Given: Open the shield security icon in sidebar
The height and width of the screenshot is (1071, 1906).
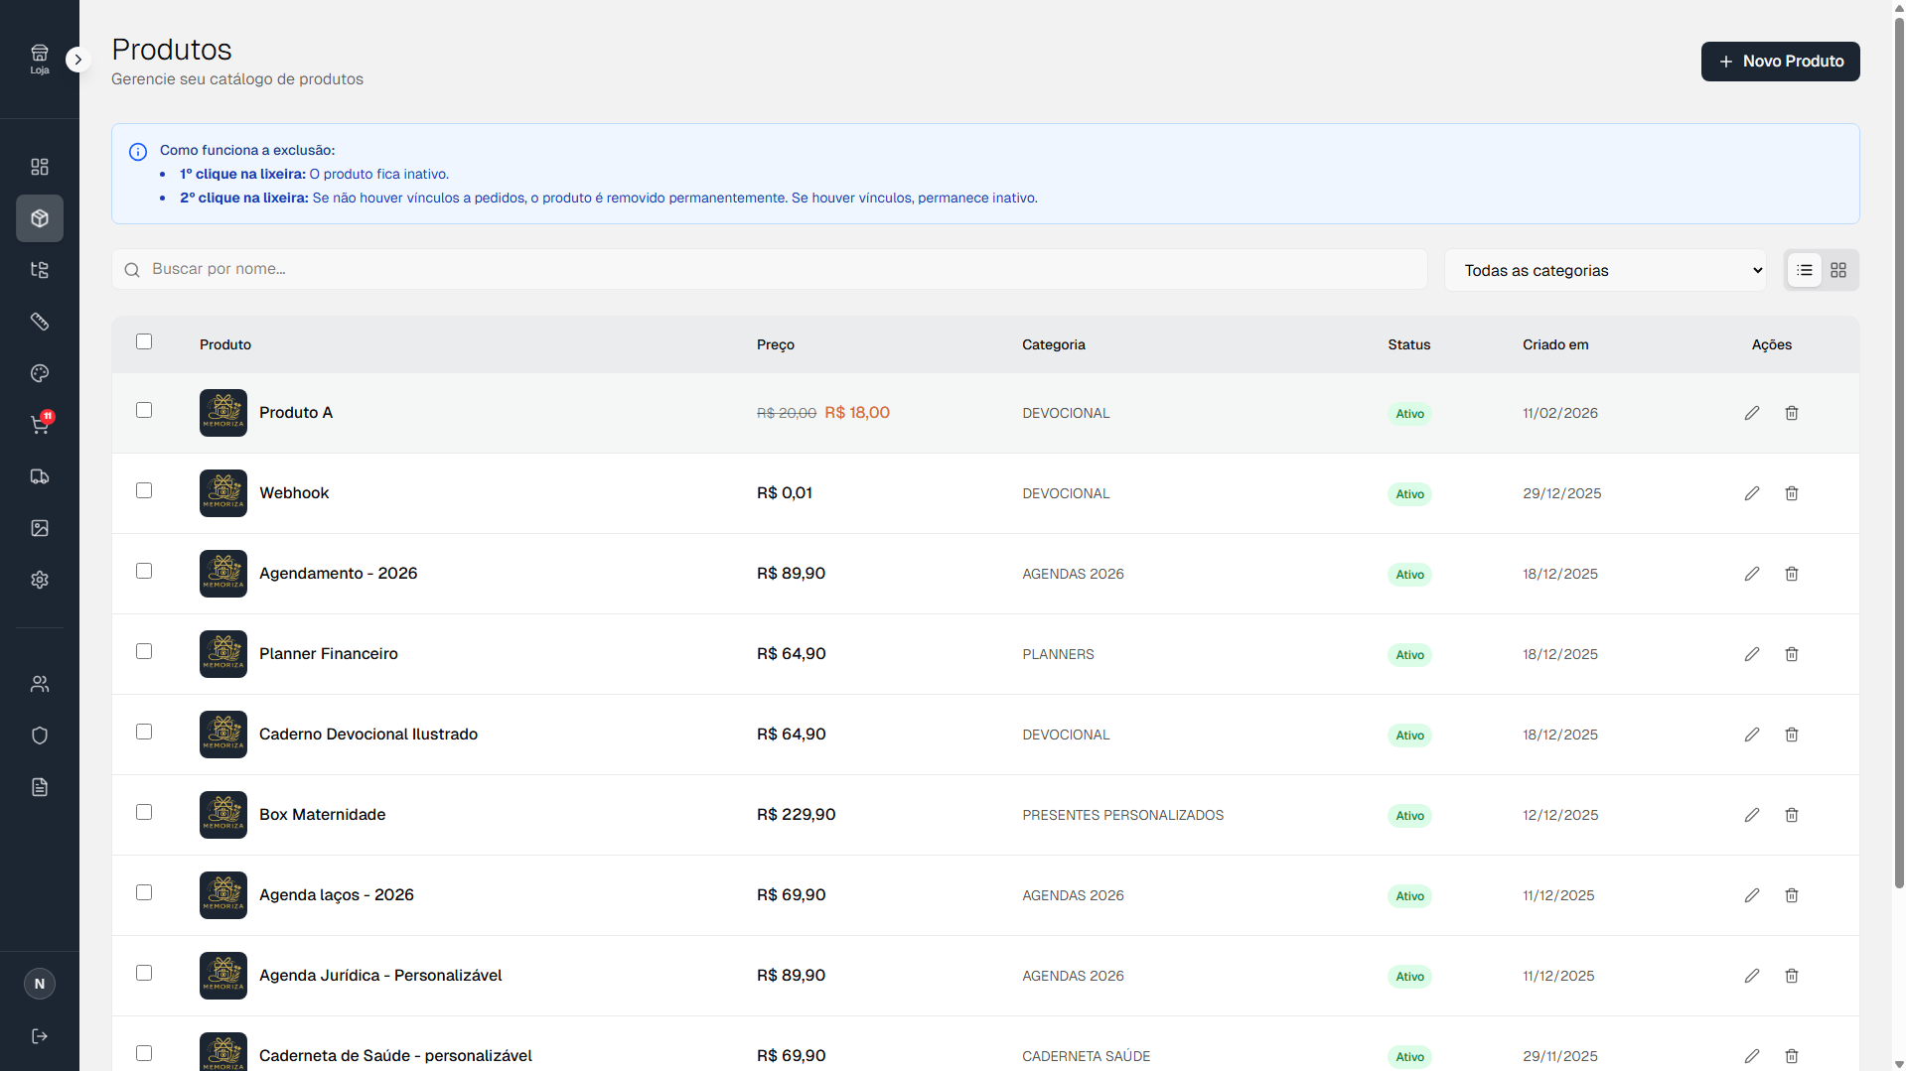Looking at the screenshot, I should tap(40, 736).
